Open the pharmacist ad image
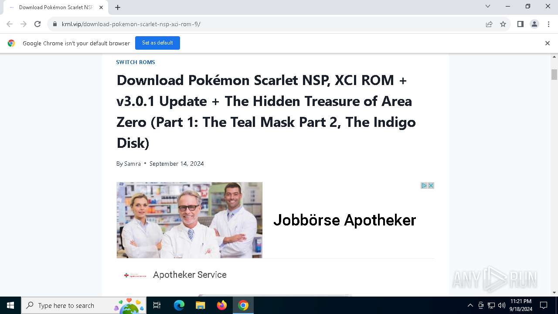The width and height of the screenshot is (558, 314). pos(190,220)
